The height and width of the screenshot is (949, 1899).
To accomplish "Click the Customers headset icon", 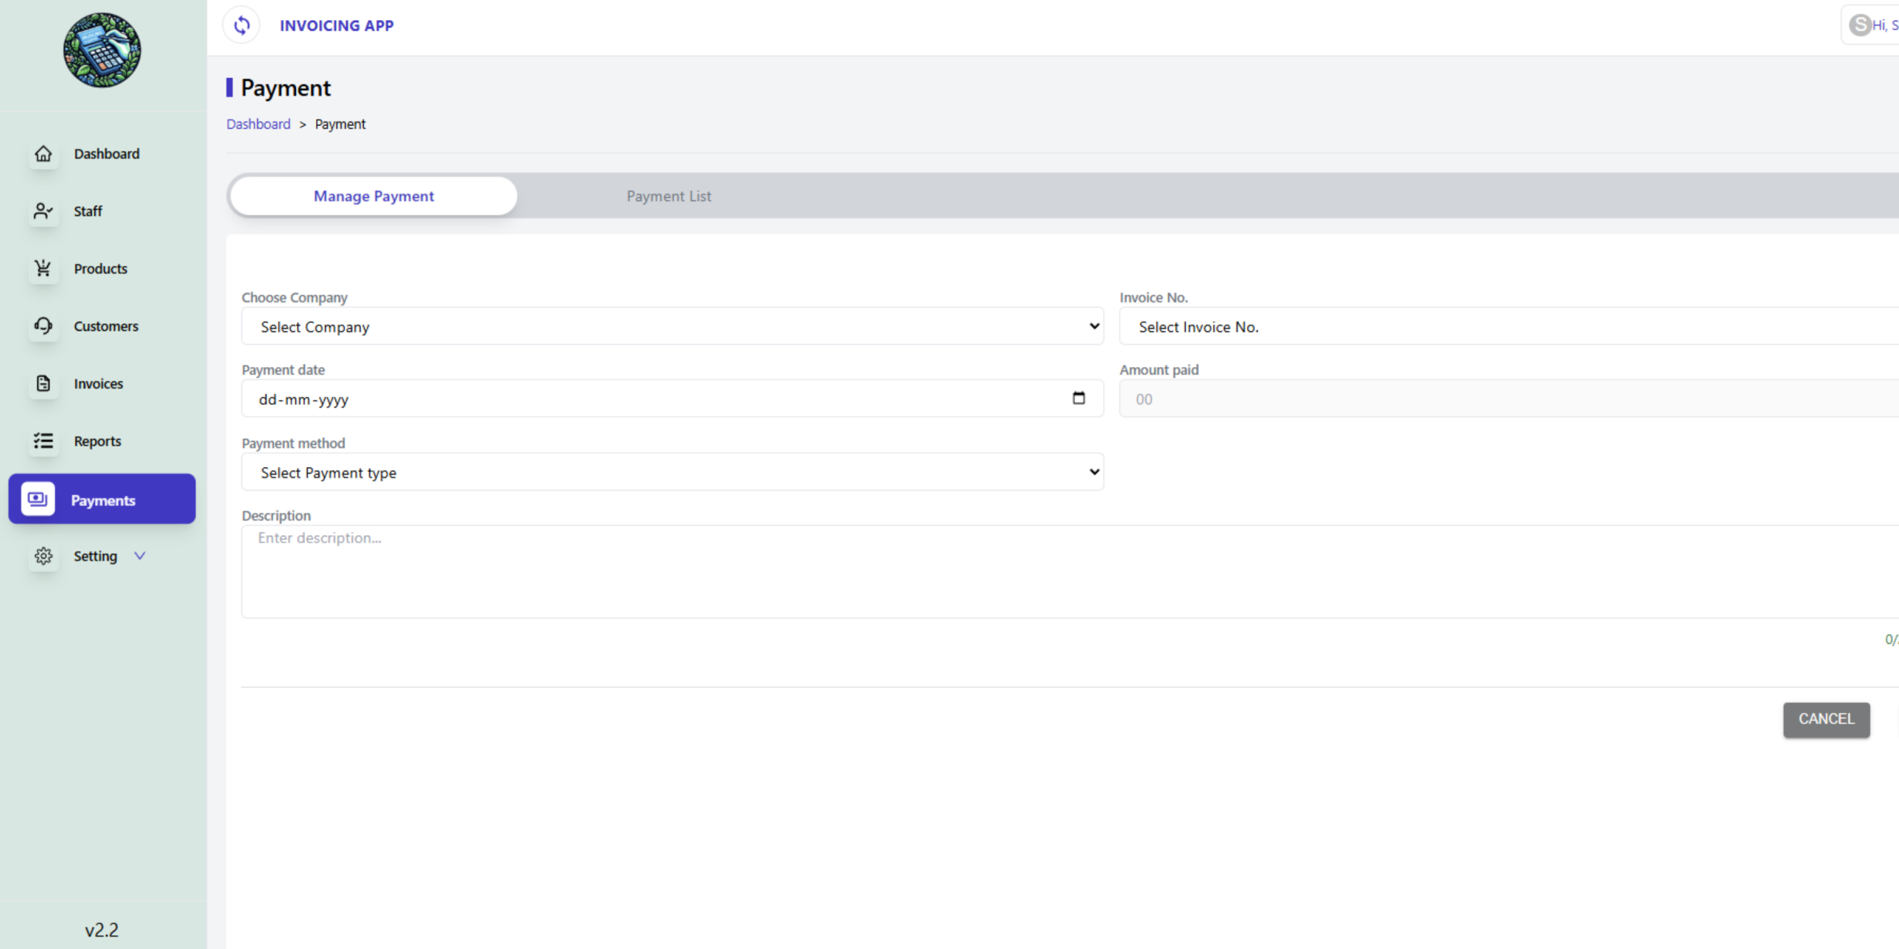I will click(44, 326).
